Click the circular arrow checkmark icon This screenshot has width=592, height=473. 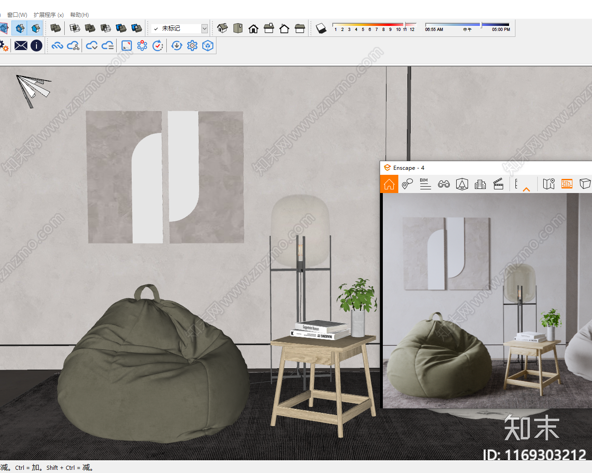tap(158, 46)
